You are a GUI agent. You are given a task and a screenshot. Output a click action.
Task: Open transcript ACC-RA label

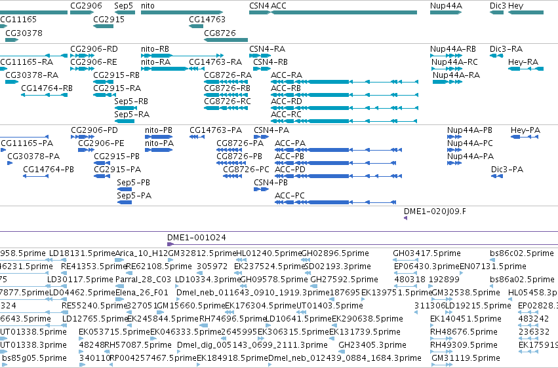tap(287, 75)
